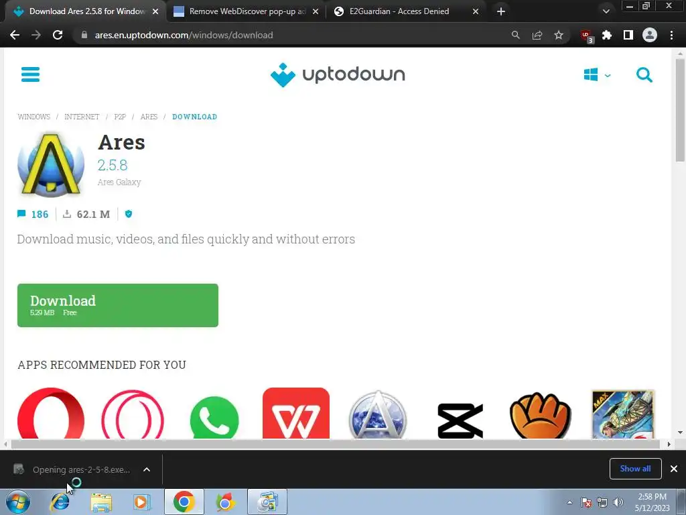Launch Internet Explorer from the taskbar

pyautogui.click(x=60, y=502)
